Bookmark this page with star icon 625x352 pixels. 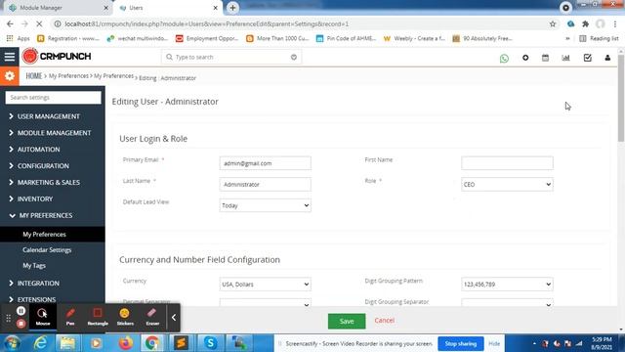[x=553, y=23]
